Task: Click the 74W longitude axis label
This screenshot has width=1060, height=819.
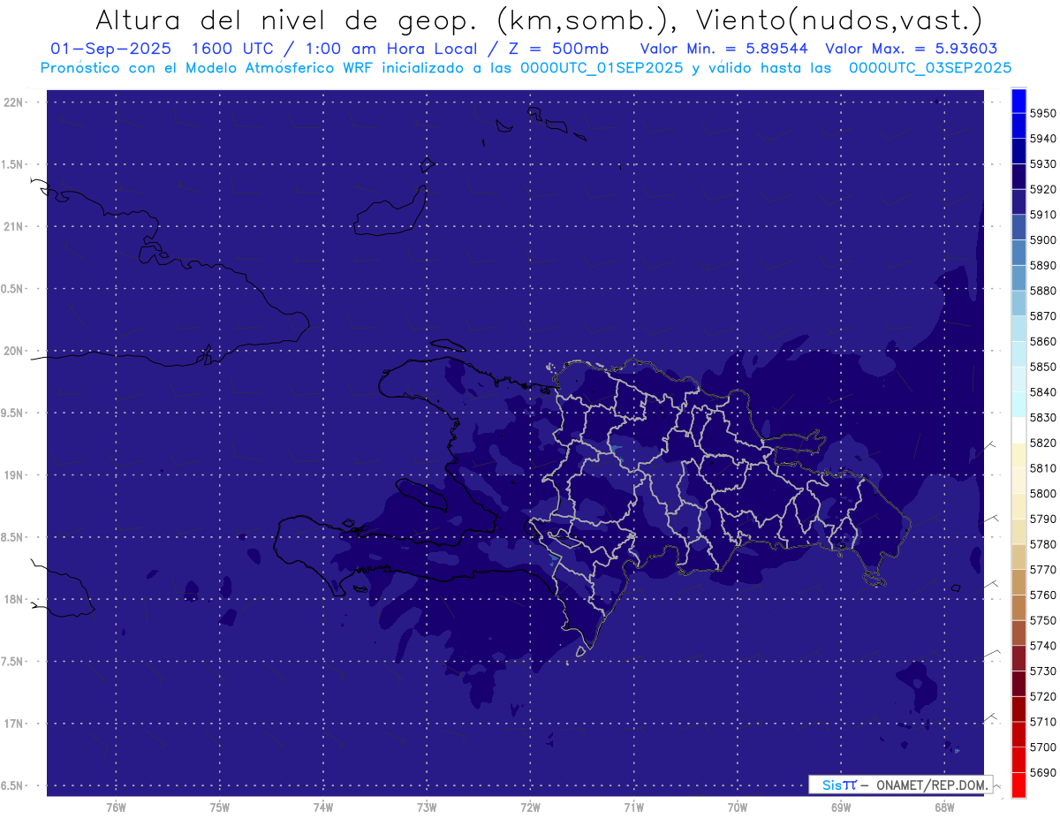Action: pos(323,808)
